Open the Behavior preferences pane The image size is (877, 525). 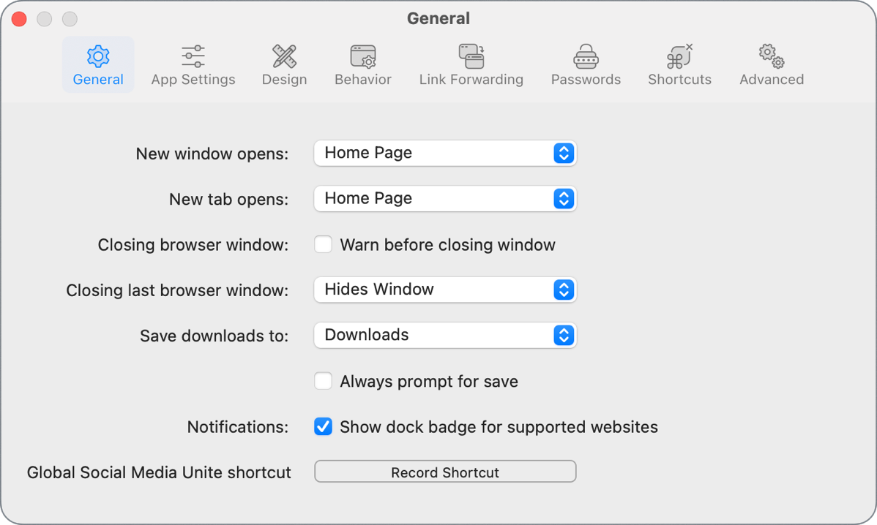[362, 64]
